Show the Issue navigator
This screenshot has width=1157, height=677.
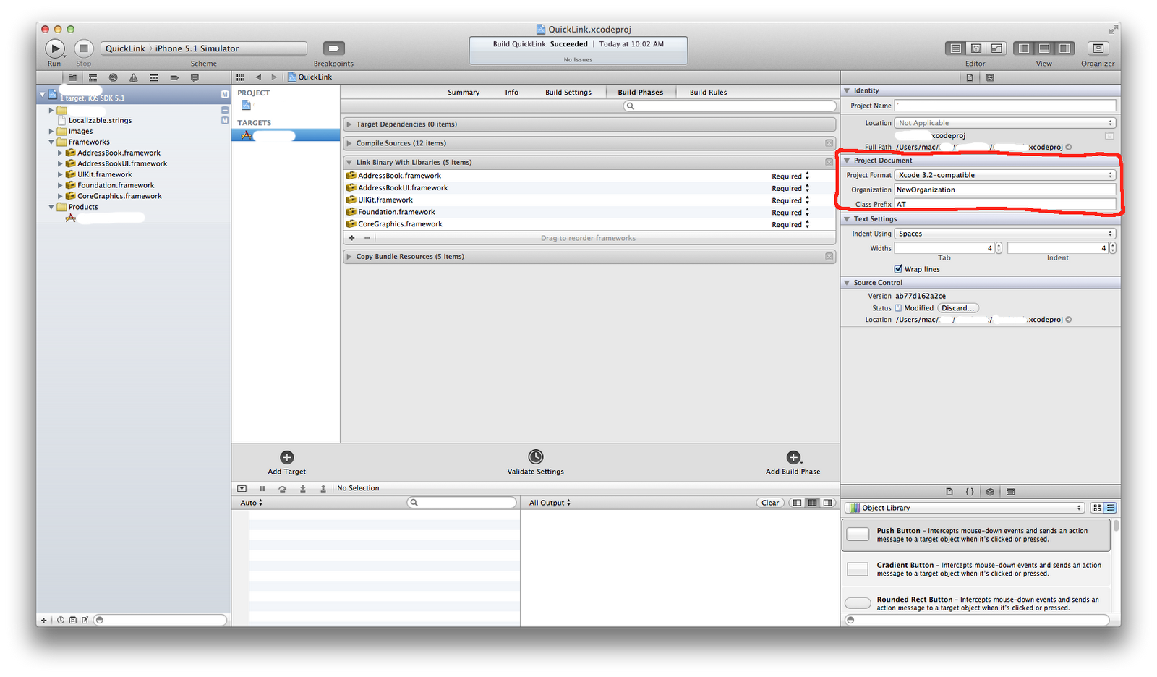[x=133, y=77]
